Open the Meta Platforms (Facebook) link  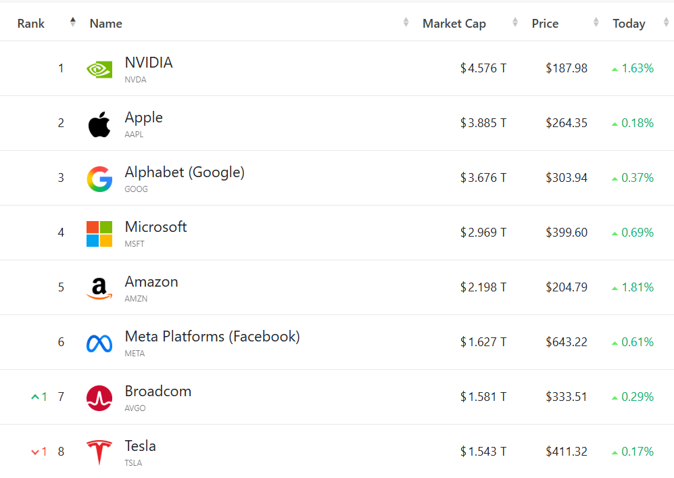pyautogui.click(x=212, y=337)
